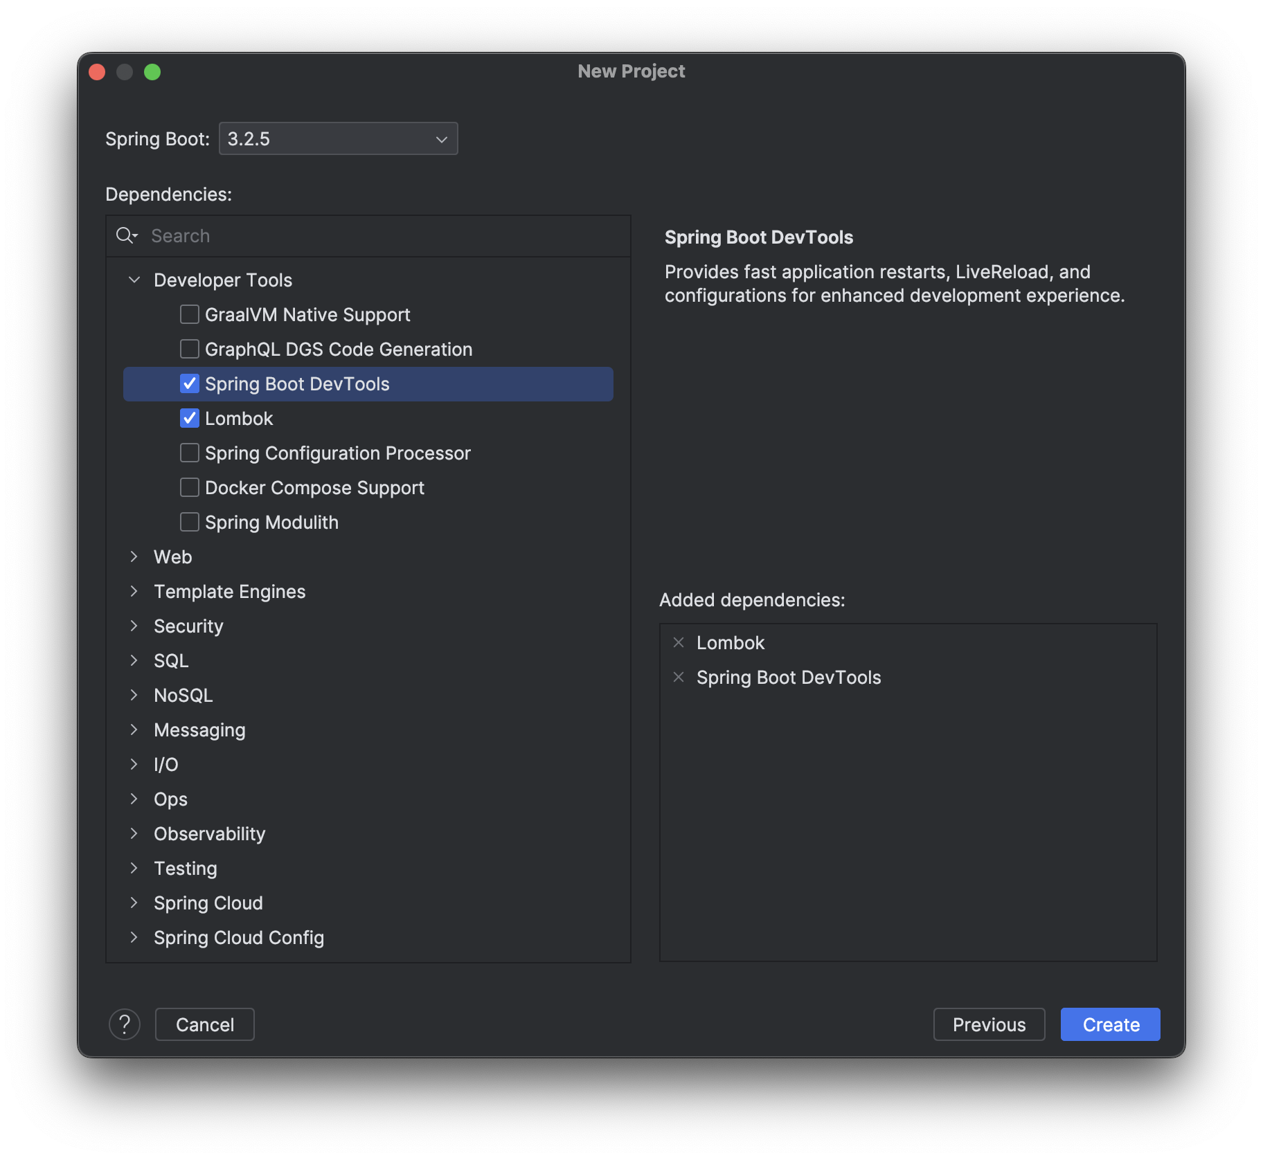The width and height of the screenshot is (1263, 1160).
Task: Uncheck the Lombok dependency
Action: (190, 419)
